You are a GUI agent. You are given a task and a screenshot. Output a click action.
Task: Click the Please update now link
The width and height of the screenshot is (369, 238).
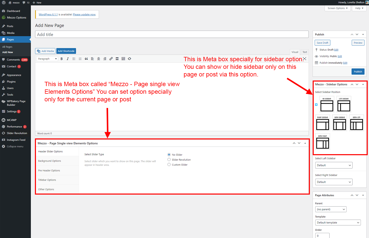pyautogui.click(x=84, y=14)
